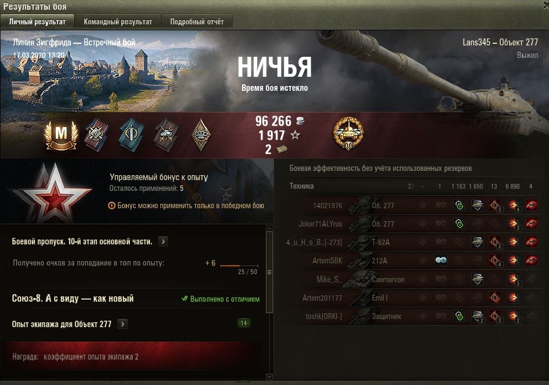This screenshot has height=385, width=549.
Task: Open the Подробный отчёт tab
Action: tap(197, 22)
